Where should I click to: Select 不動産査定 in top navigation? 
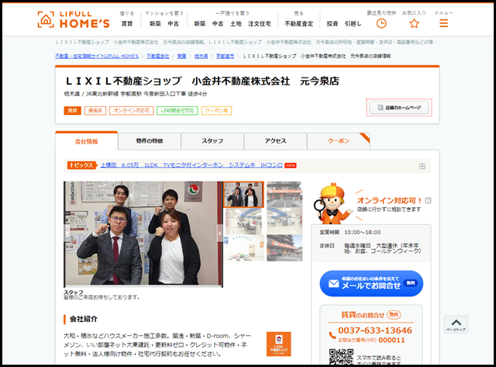[x=298, y=24]
